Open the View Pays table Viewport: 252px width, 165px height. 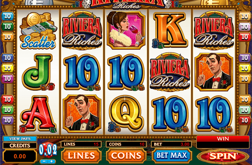20,139
